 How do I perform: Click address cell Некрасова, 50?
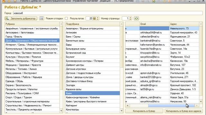(x=184, y=101)
